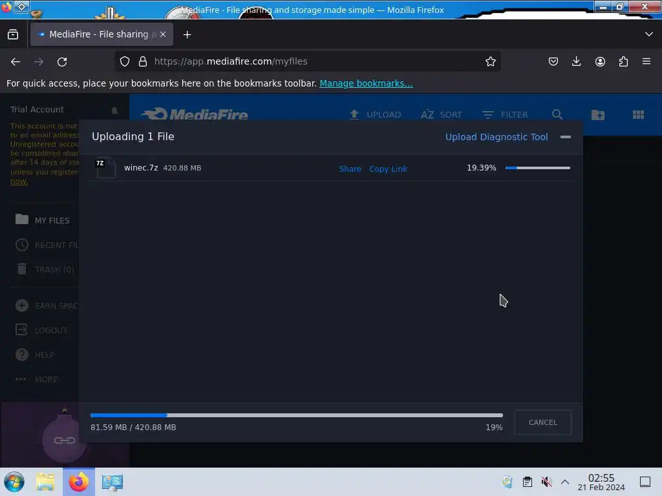Click the notification bell icon
This screenshot has width=662, height=496.
tap(114, 110)
